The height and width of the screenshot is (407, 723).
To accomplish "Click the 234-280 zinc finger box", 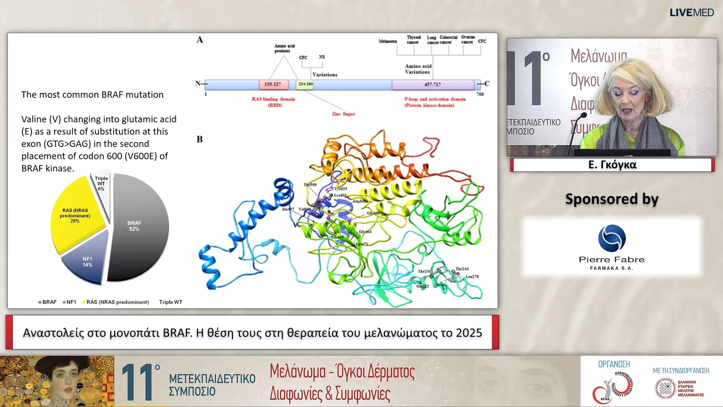I will point(305,84).
